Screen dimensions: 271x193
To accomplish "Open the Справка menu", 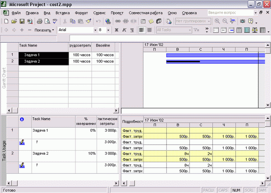I will [189, 13].
